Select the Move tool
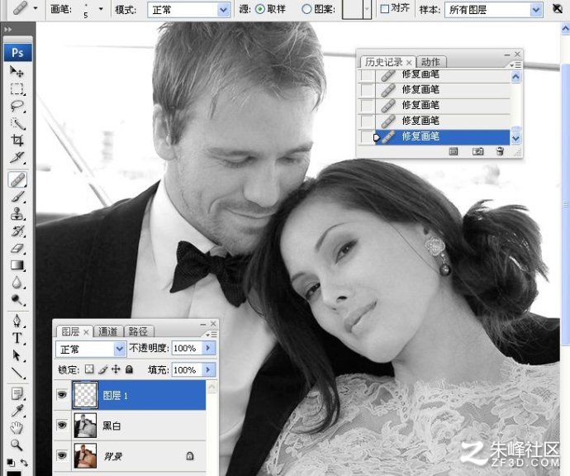 pos(17,72)
